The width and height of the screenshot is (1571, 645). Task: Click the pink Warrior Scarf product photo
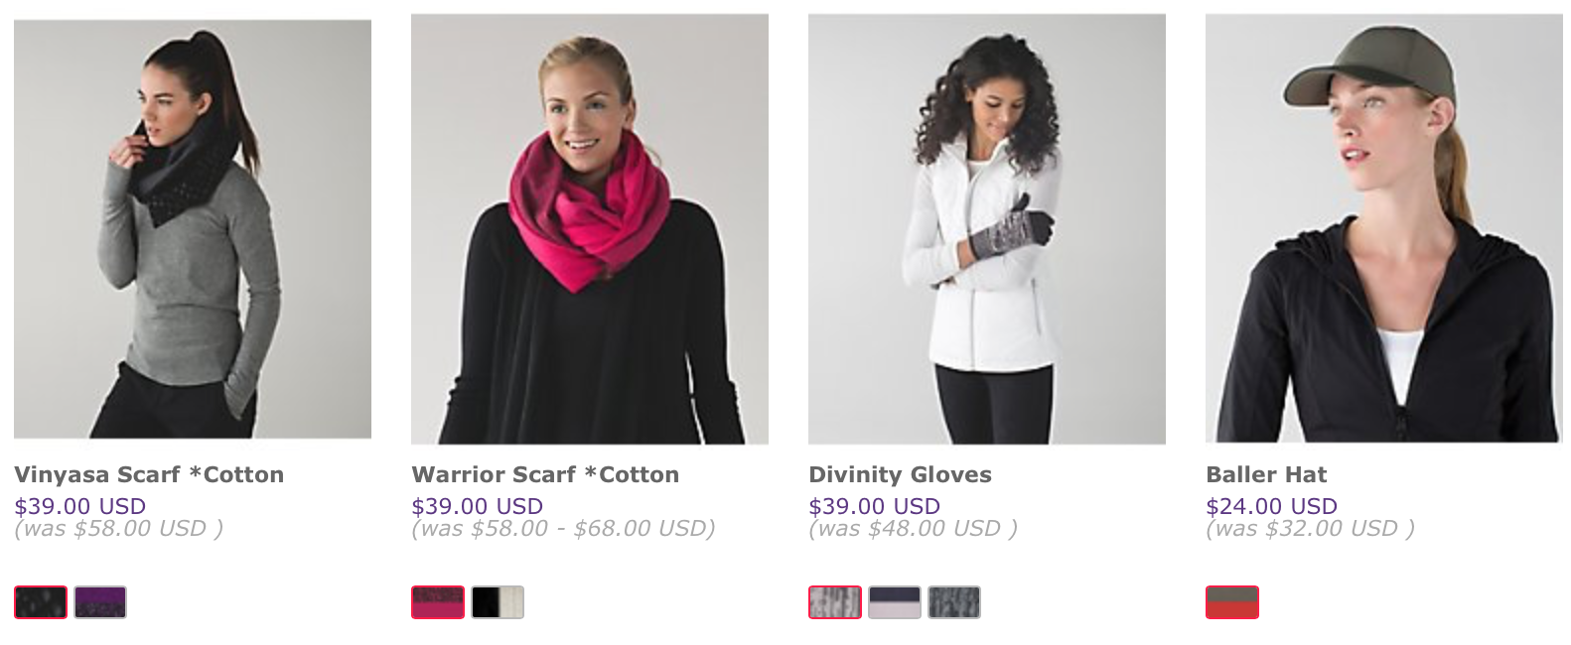(x=590, y=228)
